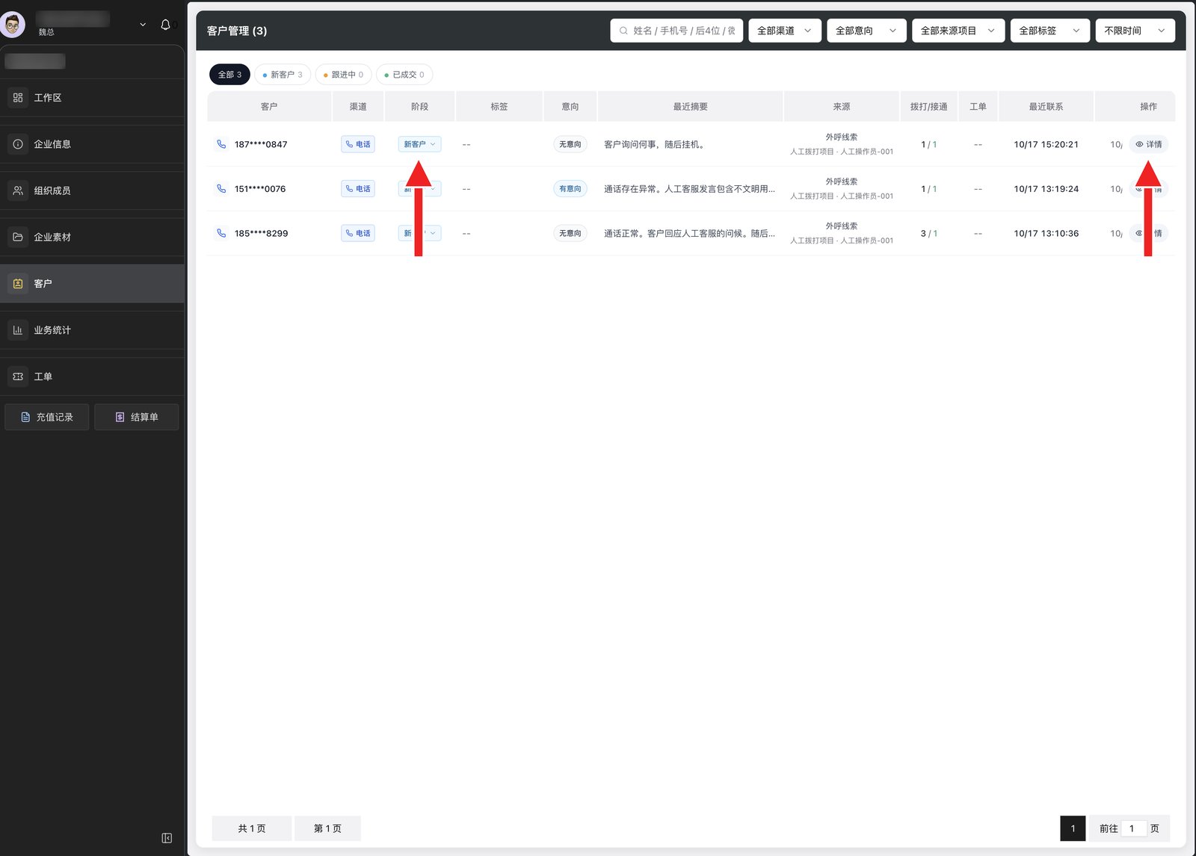This screenshot has width=1196, height=856.
Task: Open 详情 for customer 187****0847
Action: pyautogui.click(x=1149, y=144)
